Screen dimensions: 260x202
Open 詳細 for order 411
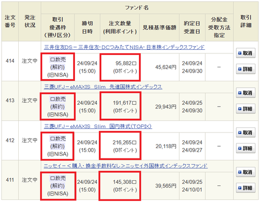(x=245, y=187)
